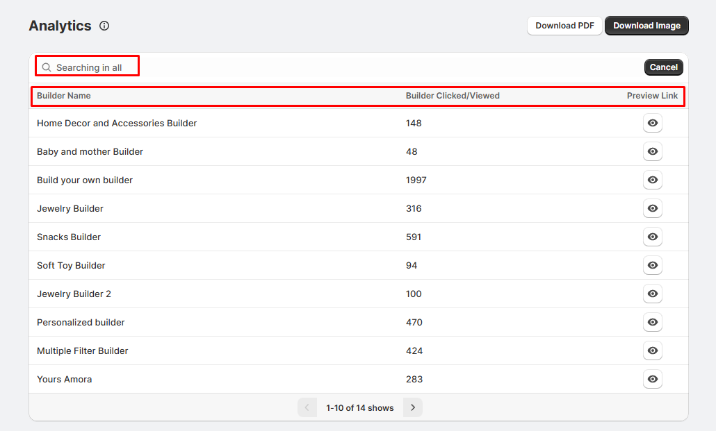Go to the previous page of results
The image size is (716, 431).
point(307,408)
